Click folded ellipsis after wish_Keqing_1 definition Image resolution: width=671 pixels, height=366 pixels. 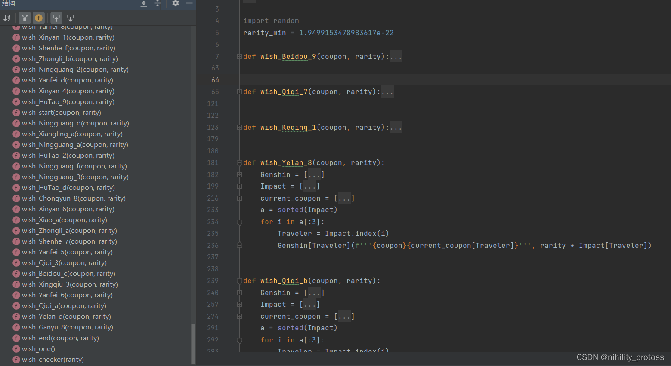pos(396,127)
